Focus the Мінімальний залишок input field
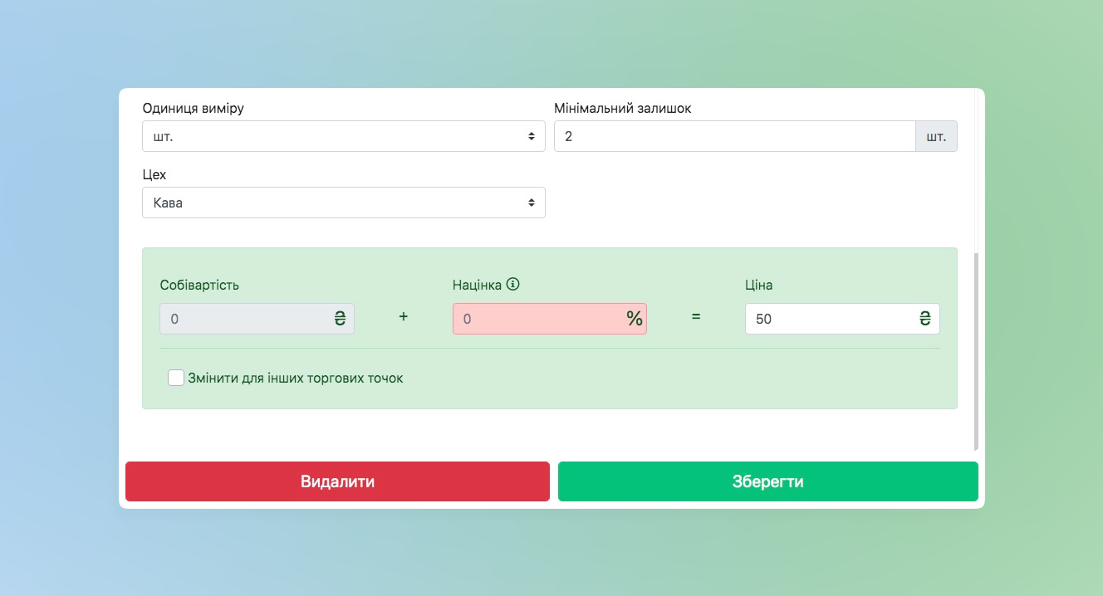1103x596 pixels. pyautogui.click(x=734, y=136)
